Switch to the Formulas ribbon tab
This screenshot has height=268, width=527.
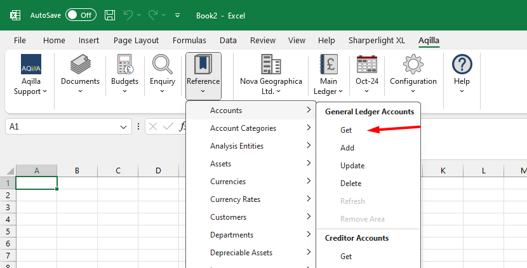point(189,40)
